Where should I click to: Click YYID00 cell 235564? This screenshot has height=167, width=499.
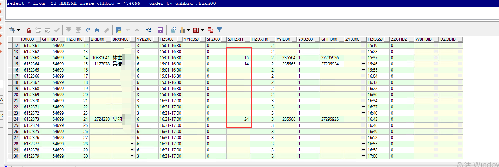pos(286,58)
